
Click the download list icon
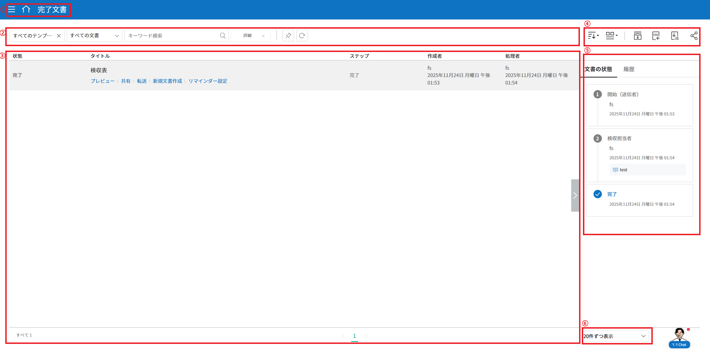tap(675, 36)
